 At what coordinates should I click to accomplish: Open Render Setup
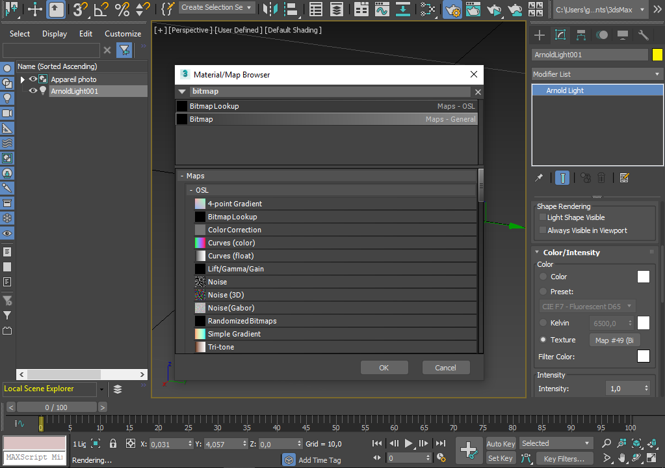(x=452, y=9)
